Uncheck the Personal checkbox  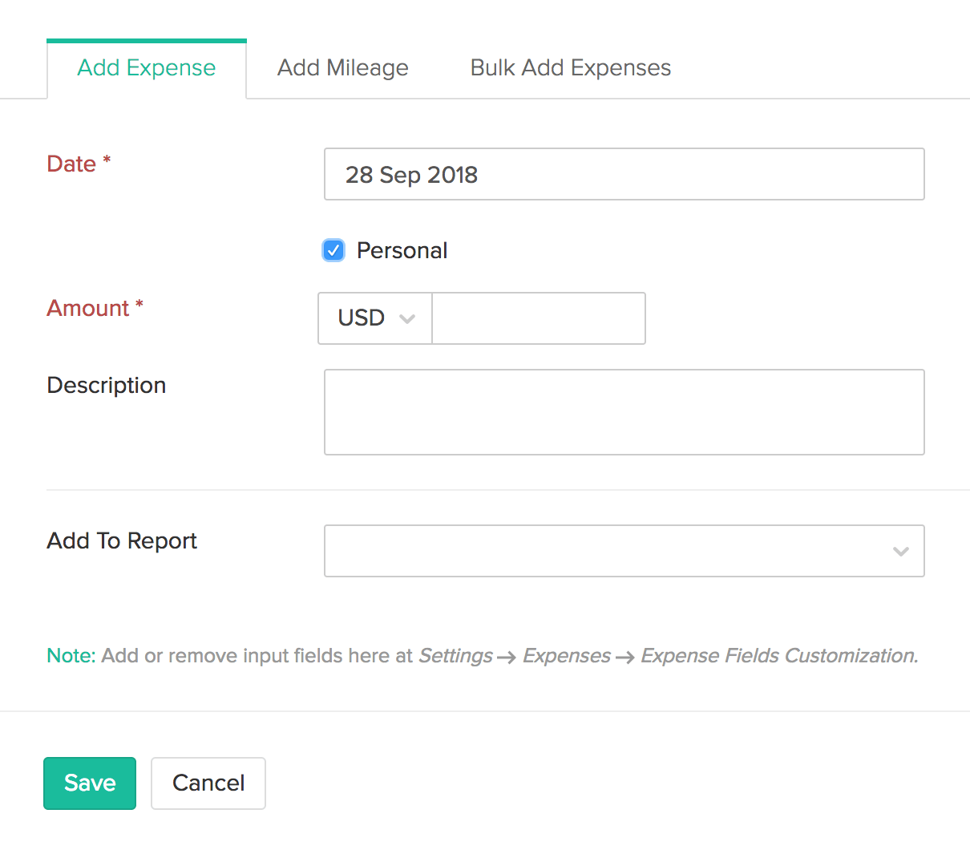coord(333,250)
